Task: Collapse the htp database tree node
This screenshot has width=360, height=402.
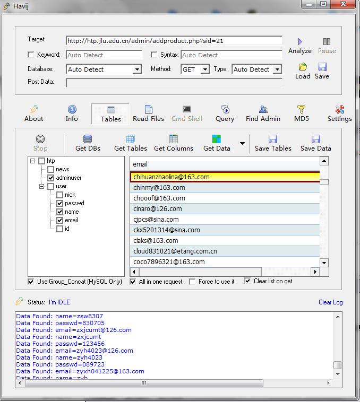Action: coord(32,161)
